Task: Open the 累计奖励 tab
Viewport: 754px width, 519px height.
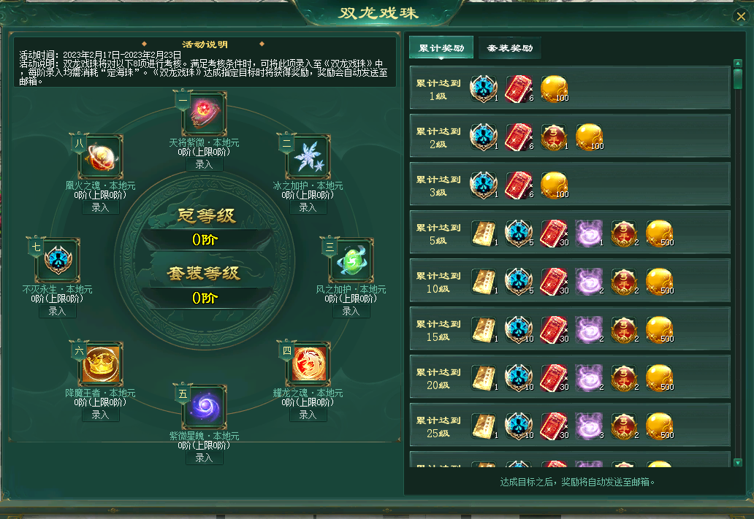Action: click(441, 48)
